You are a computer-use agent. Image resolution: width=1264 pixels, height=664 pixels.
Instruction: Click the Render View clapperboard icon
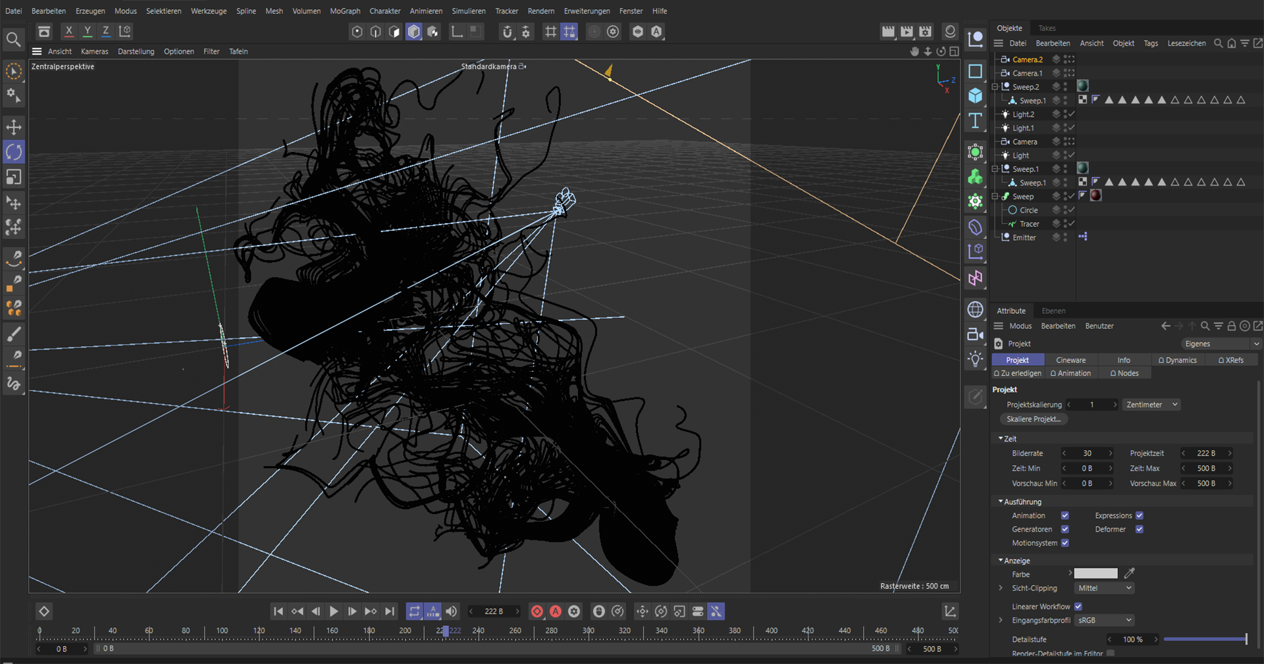tap(888, 31)
